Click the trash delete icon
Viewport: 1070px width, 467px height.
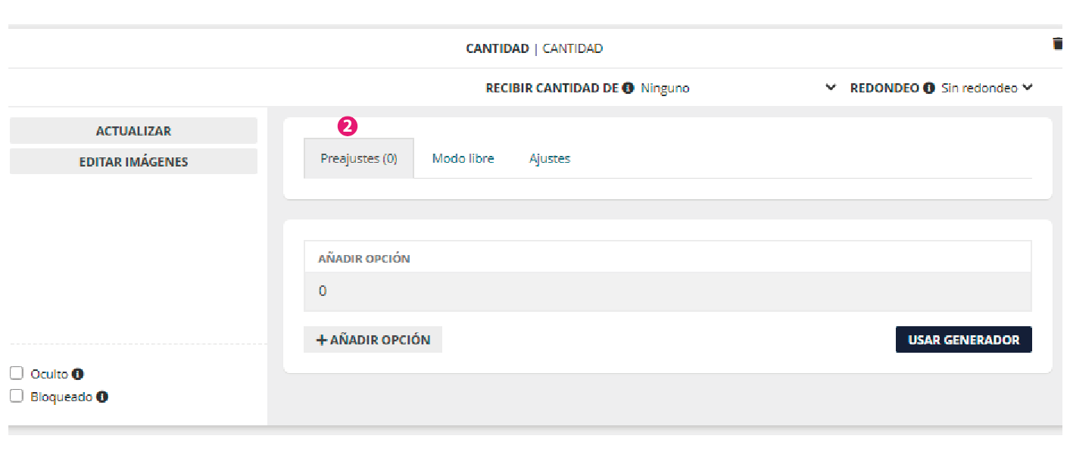coord(1058,44)
